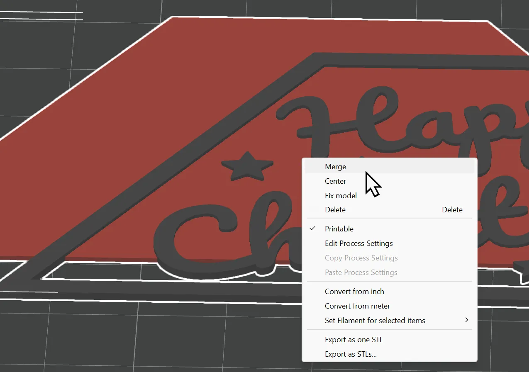This screenshot has width=529, height=372.
Task: Expand Set Filament for selected items submenu
Action: [390, 321]
